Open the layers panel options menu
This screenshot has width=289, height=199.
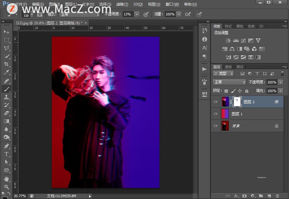285,67
